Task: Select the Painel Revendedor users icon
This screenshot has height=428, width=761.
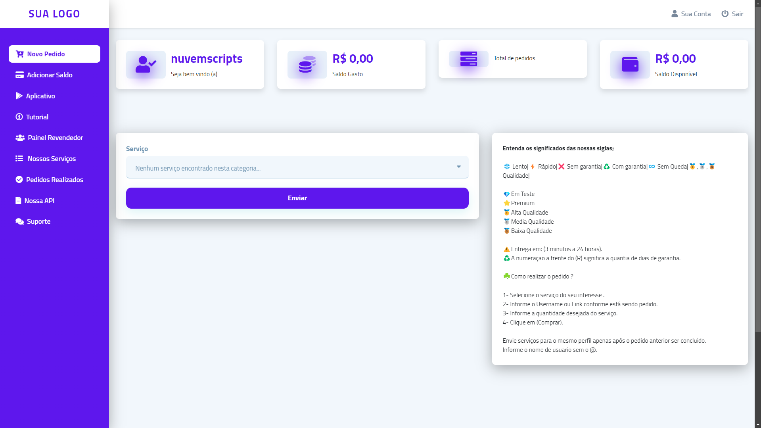Action: (x=19, y=138)
